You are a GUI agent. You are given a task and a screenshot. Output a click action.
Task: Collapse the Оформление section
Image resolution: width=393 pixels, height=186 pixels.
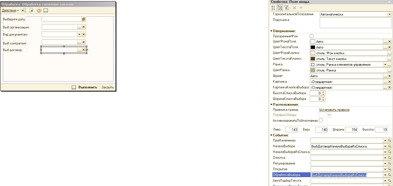(x=271, y=31)
